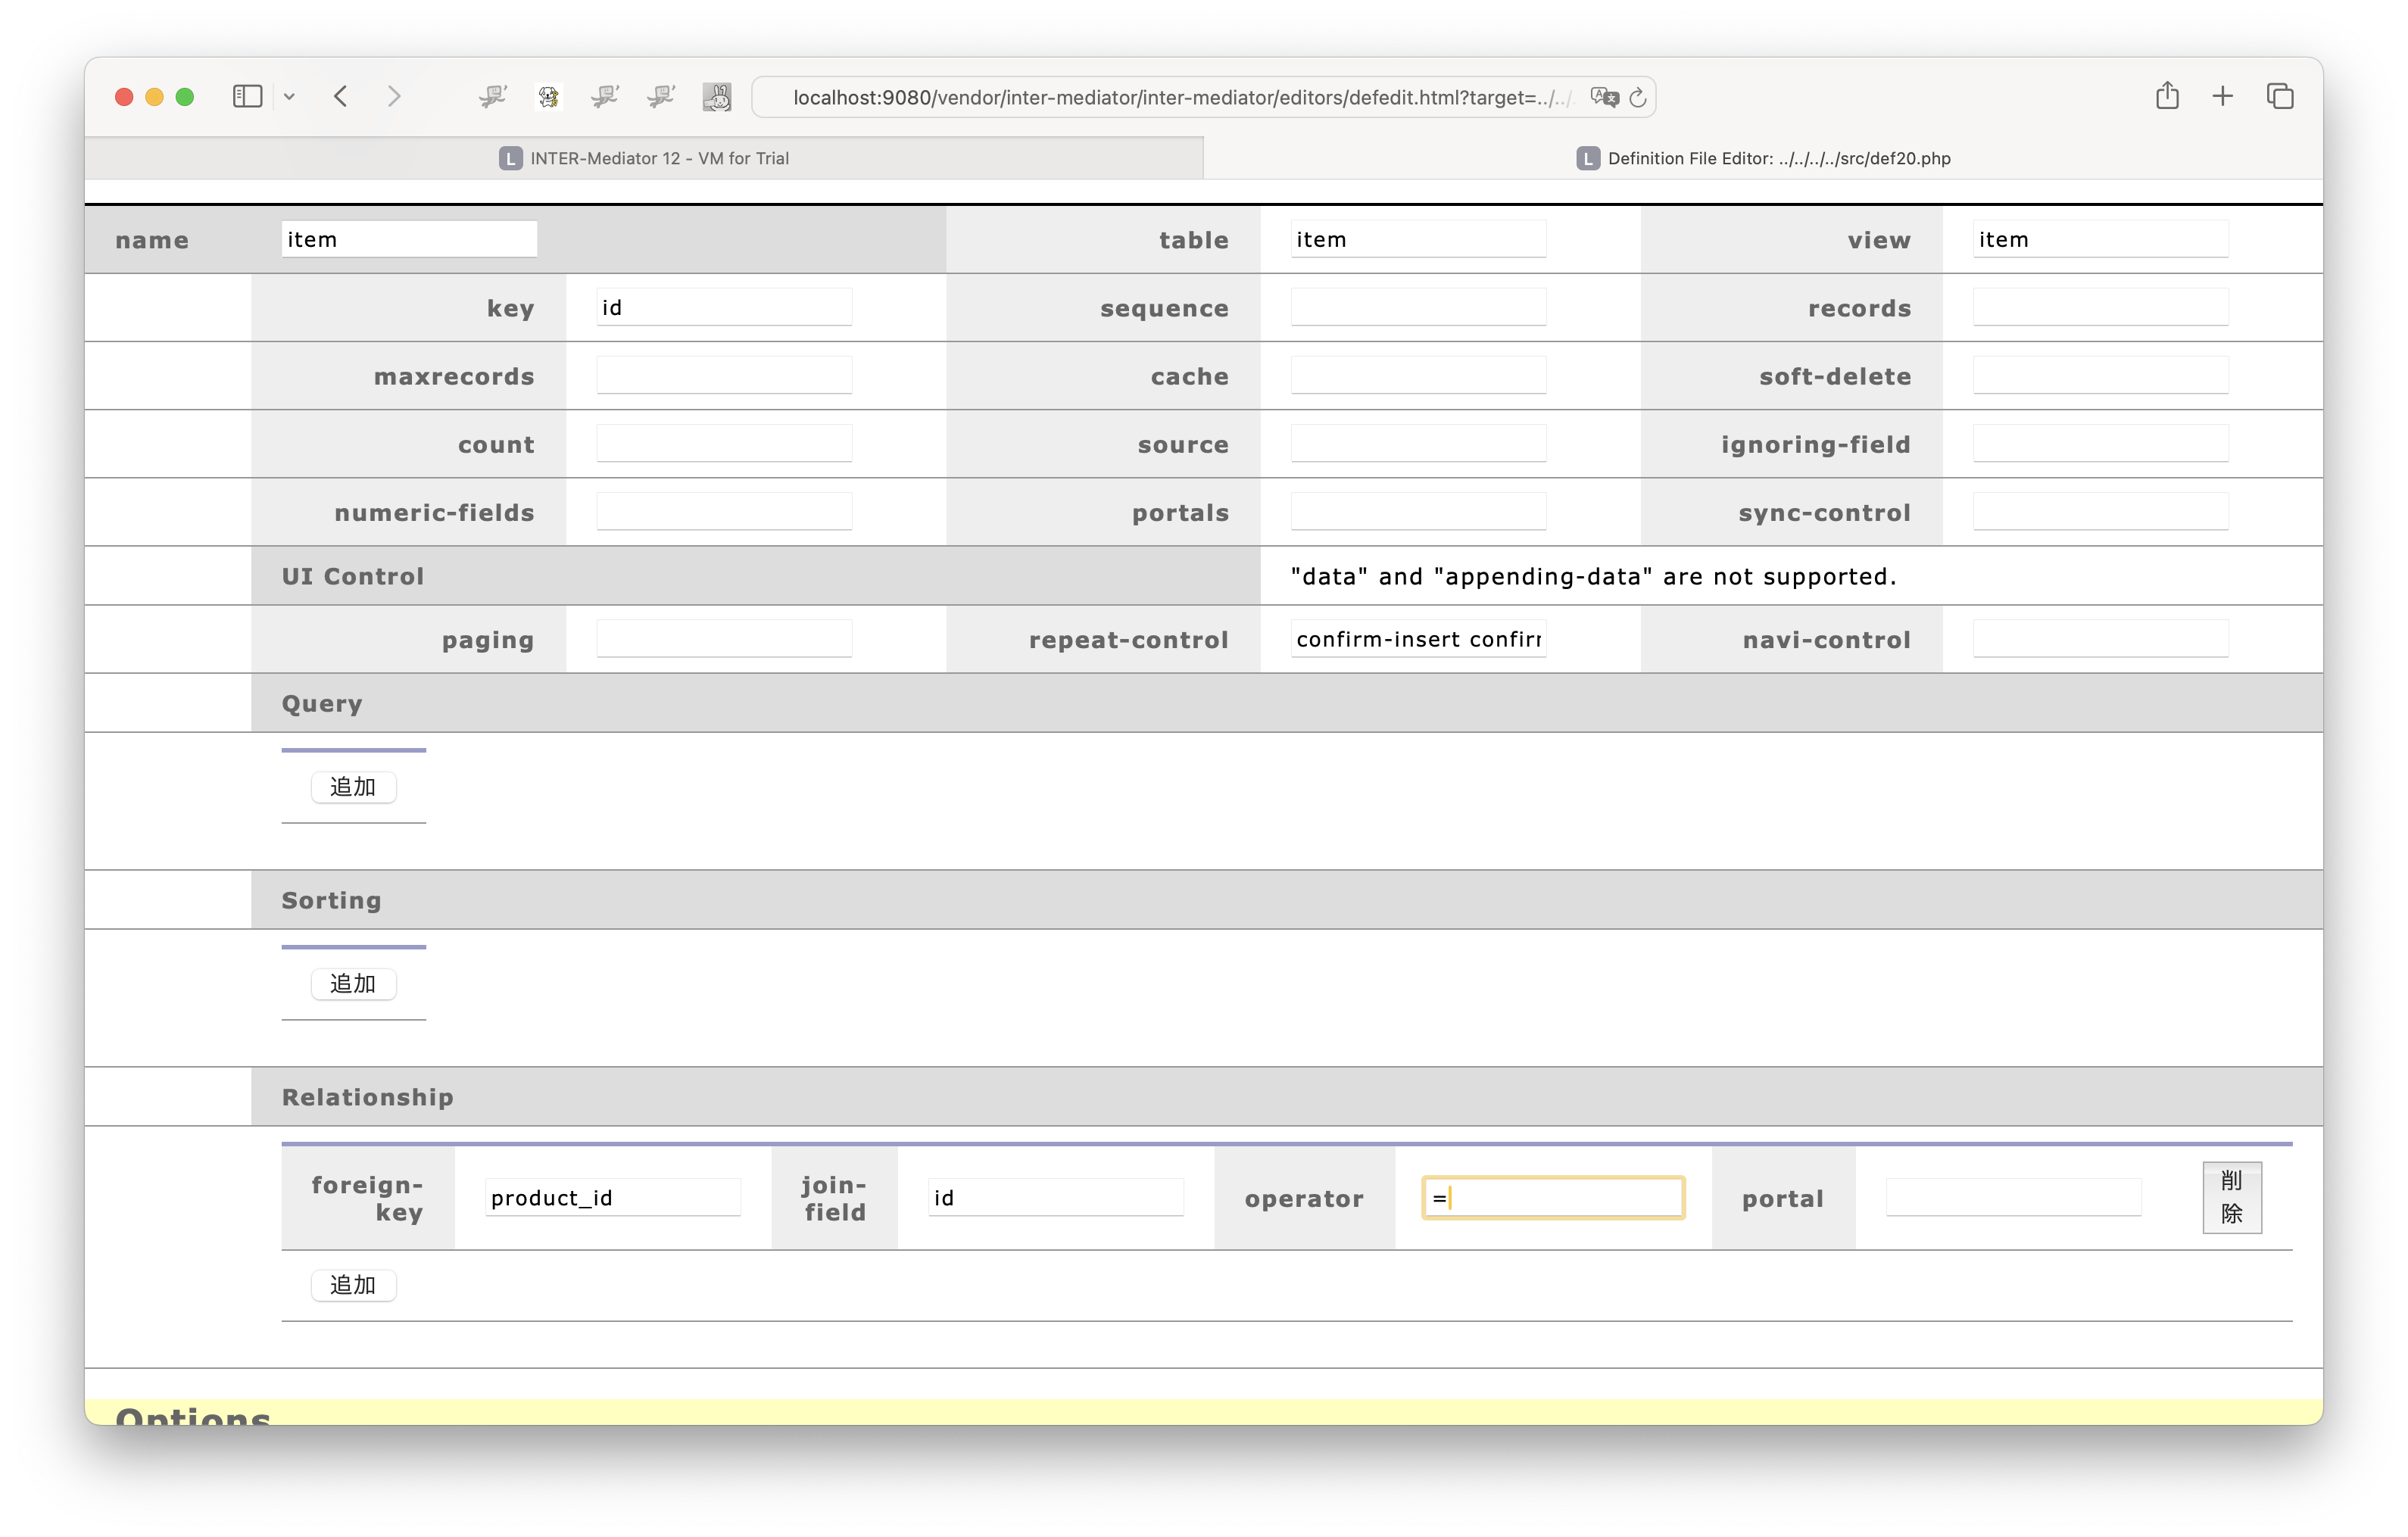
Task: Focus the empty portal input field
Action: click(x=2013, y=1198)
